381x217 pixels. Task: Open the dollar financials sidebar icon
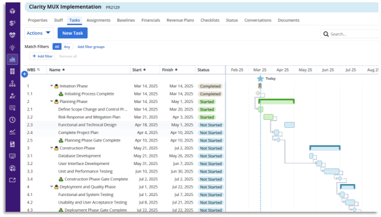[x=12, y=23]
